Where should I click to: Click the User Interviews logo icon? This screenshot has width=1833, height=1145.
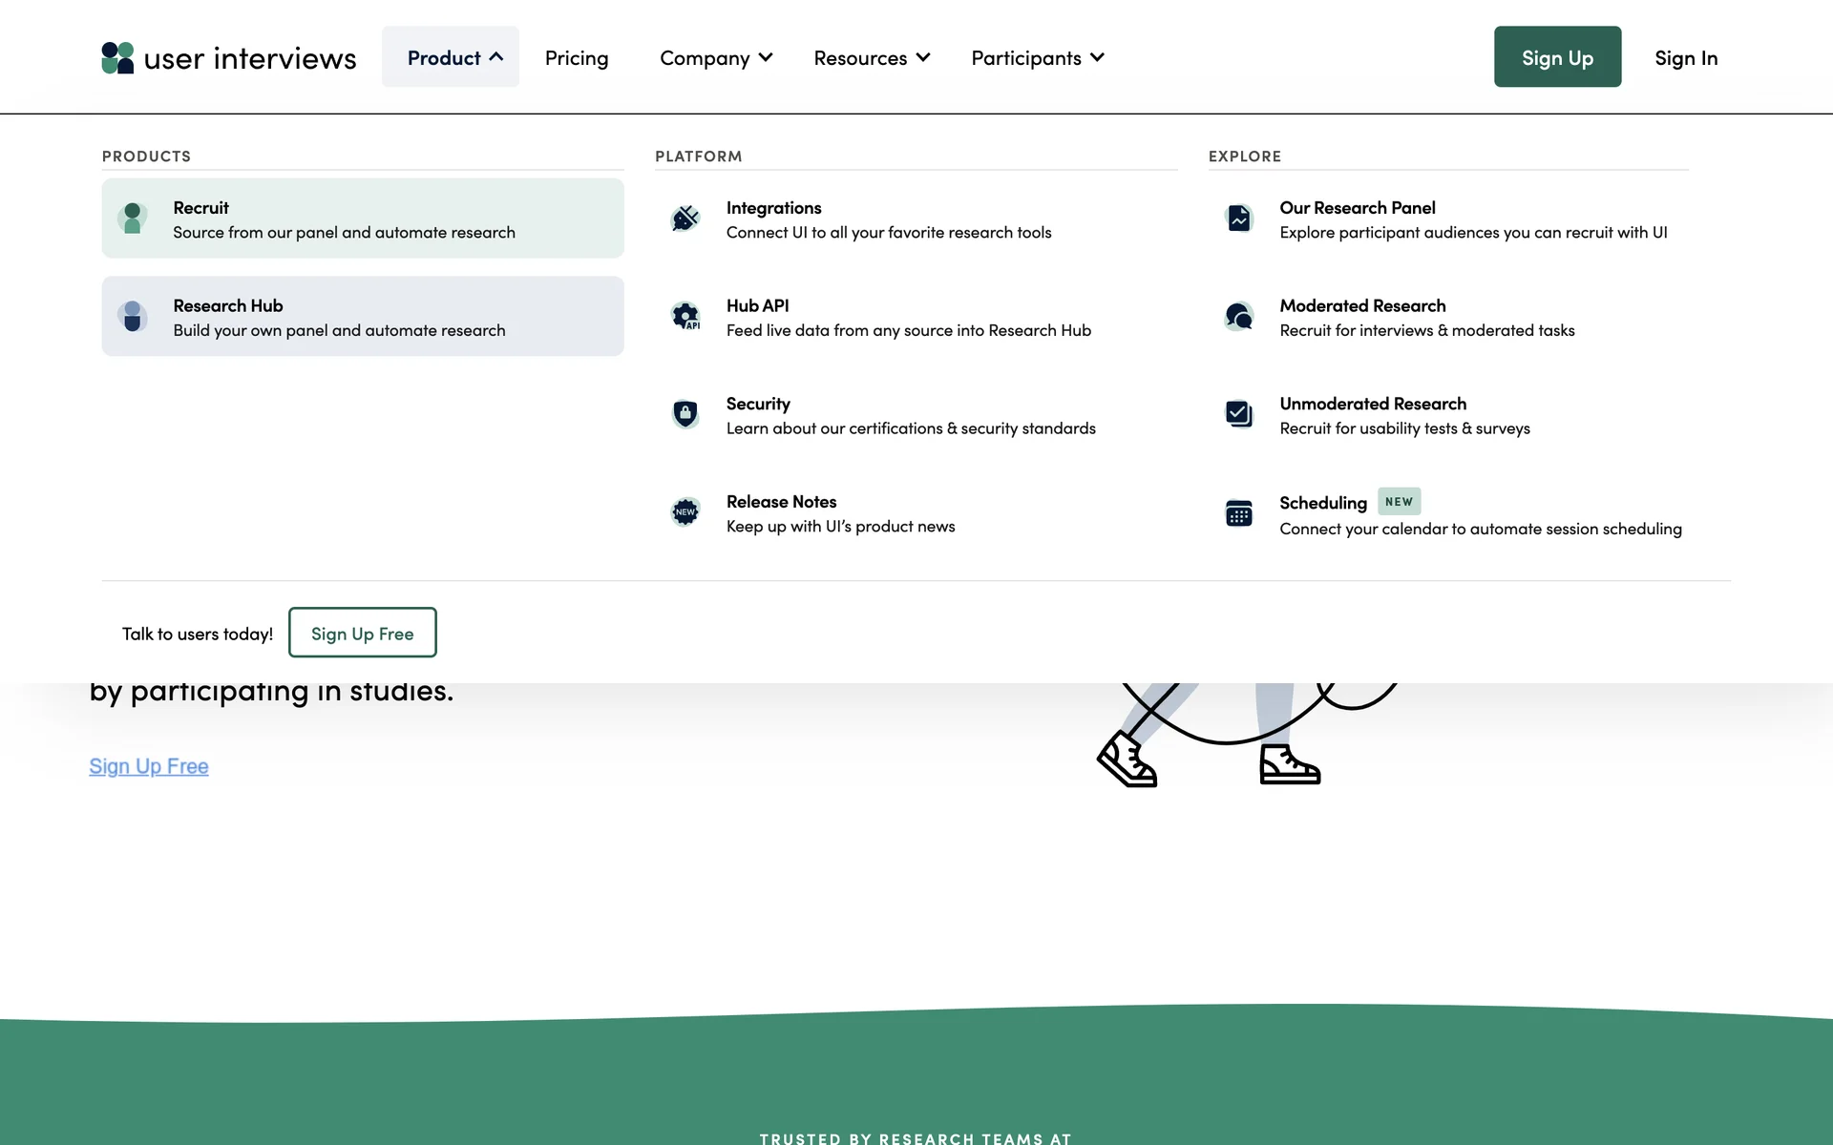[117, 58]
